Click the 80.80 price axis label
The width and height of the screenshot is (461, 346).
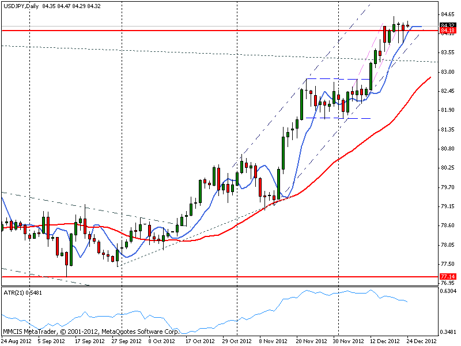pos(448,149)
